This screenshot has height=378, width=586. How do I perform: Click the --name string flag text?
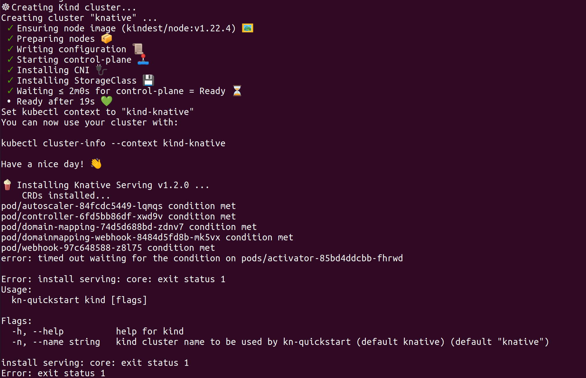pos(66,342)
